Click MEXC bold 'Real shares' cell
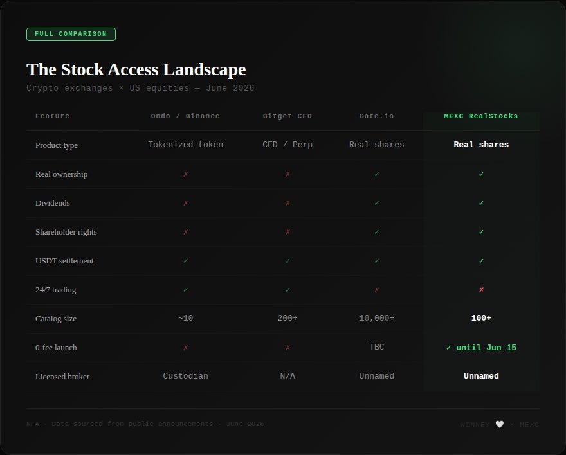 click(x=481, y=145)
